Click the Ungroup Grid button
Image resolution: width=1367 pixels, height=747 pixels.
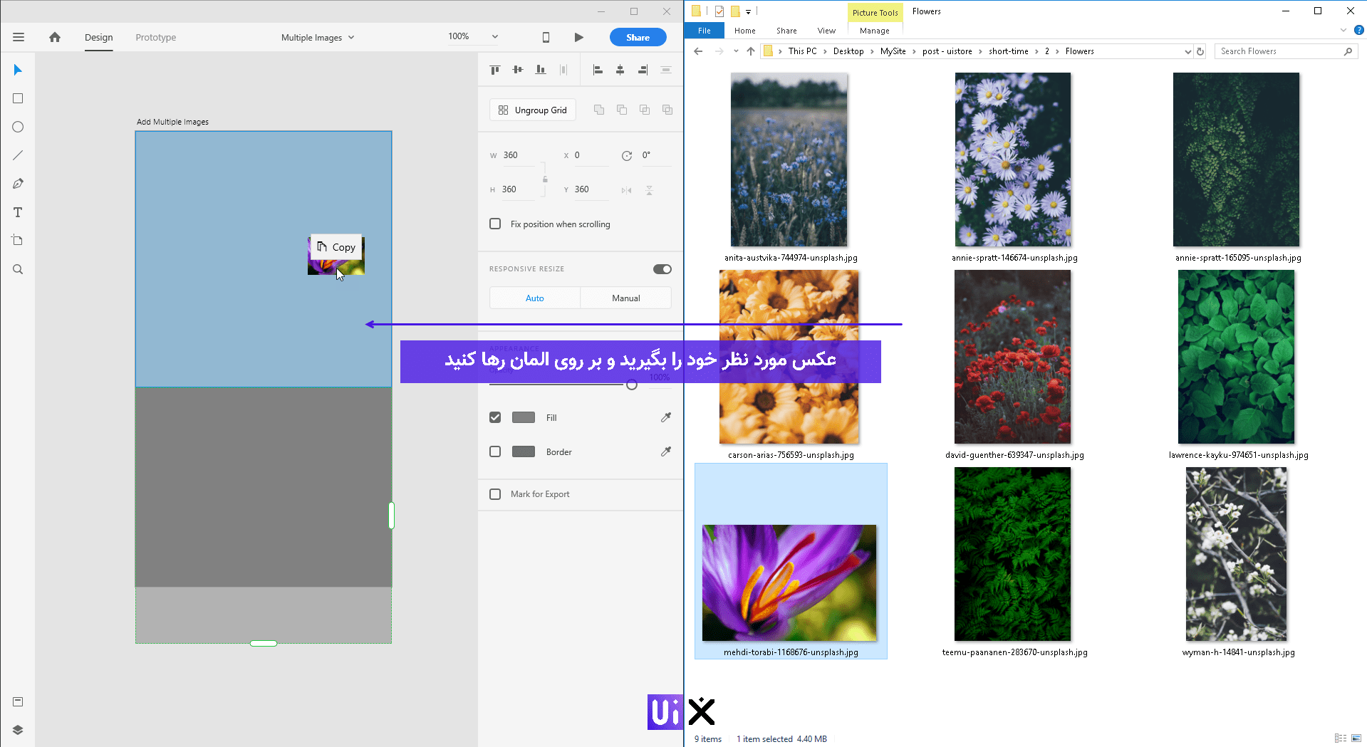coord(533,110)
